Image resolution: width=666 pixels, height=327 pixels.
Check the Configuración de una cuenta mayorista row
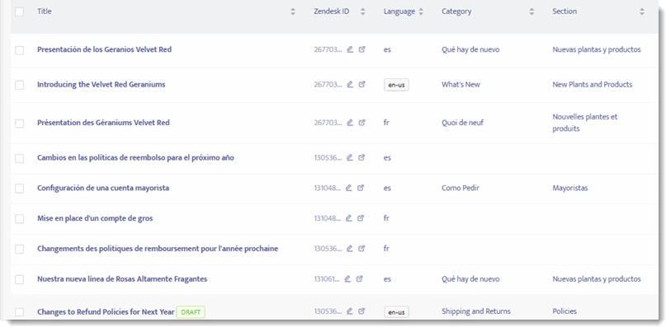[x=20, y=189]
